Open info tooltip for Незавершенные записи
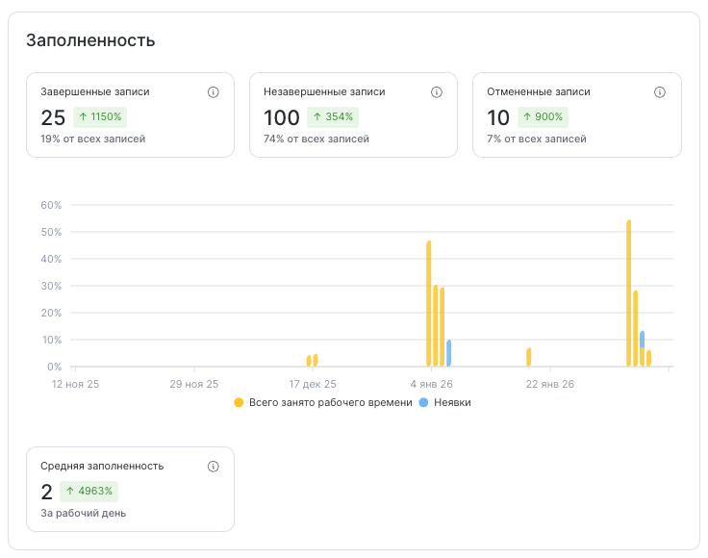Viewport: 708px width, 558px height. (x=437, y=92)
